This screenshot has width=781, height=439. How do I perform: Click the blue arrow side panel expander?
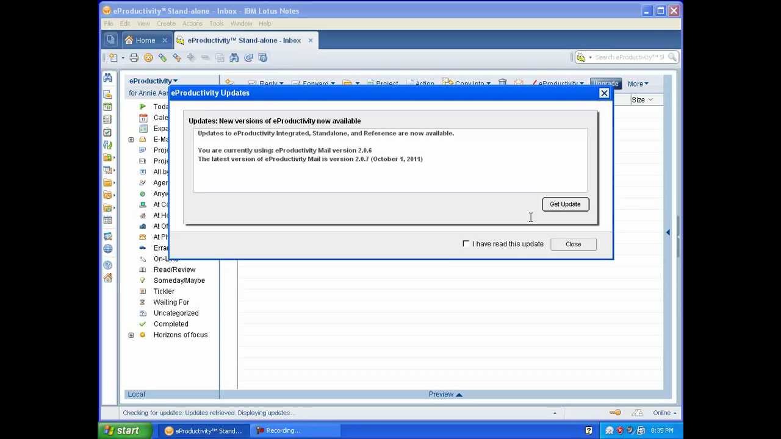tap(668, 232)
